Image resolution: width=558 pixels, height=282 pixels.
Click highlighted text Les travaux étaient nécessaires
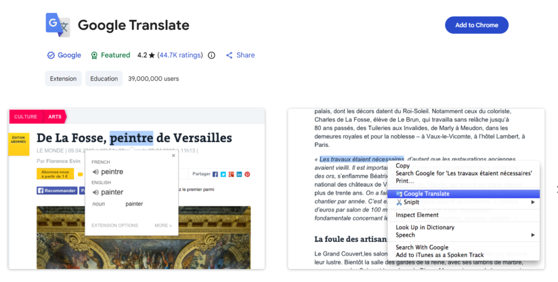pos(362,159)
